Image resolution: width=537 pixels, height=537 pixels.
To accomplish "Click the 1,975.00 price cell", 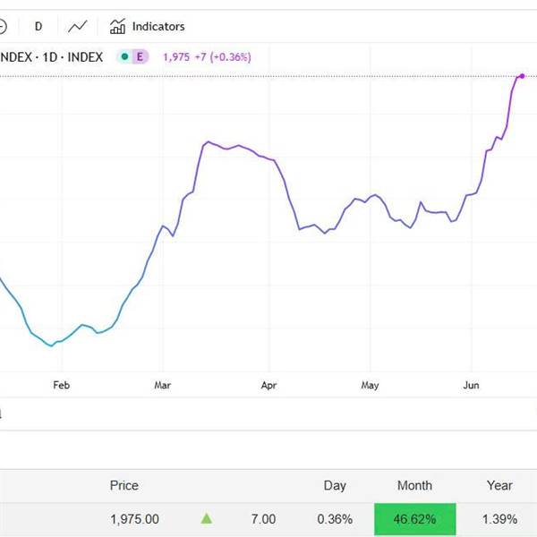I will (134, 519).
